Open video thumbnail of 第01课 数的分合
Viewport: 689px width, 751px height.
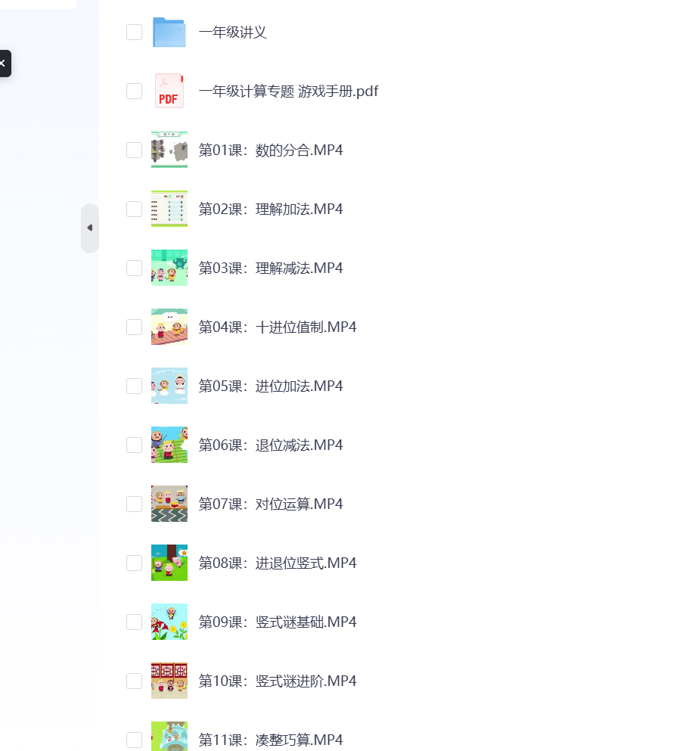point(169,150)
